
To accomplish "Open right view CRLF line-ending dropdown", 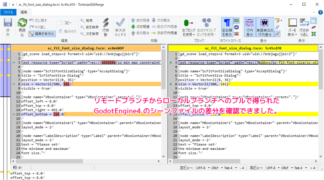I will [x=287, y=168].
